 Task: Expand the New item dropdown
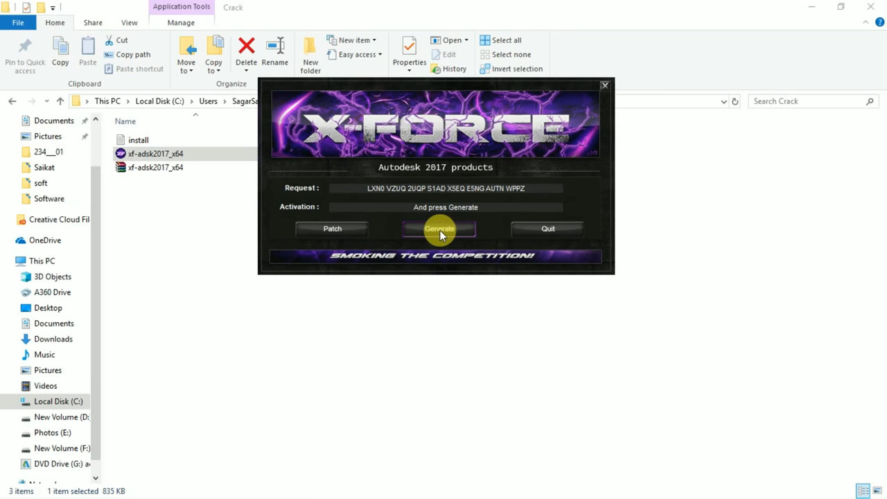tap(374, 40)
